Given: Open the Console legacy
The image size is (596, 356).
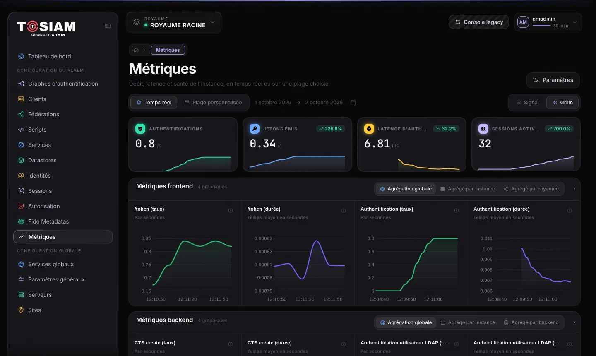Looking at the screenshot, I should 479,22.
